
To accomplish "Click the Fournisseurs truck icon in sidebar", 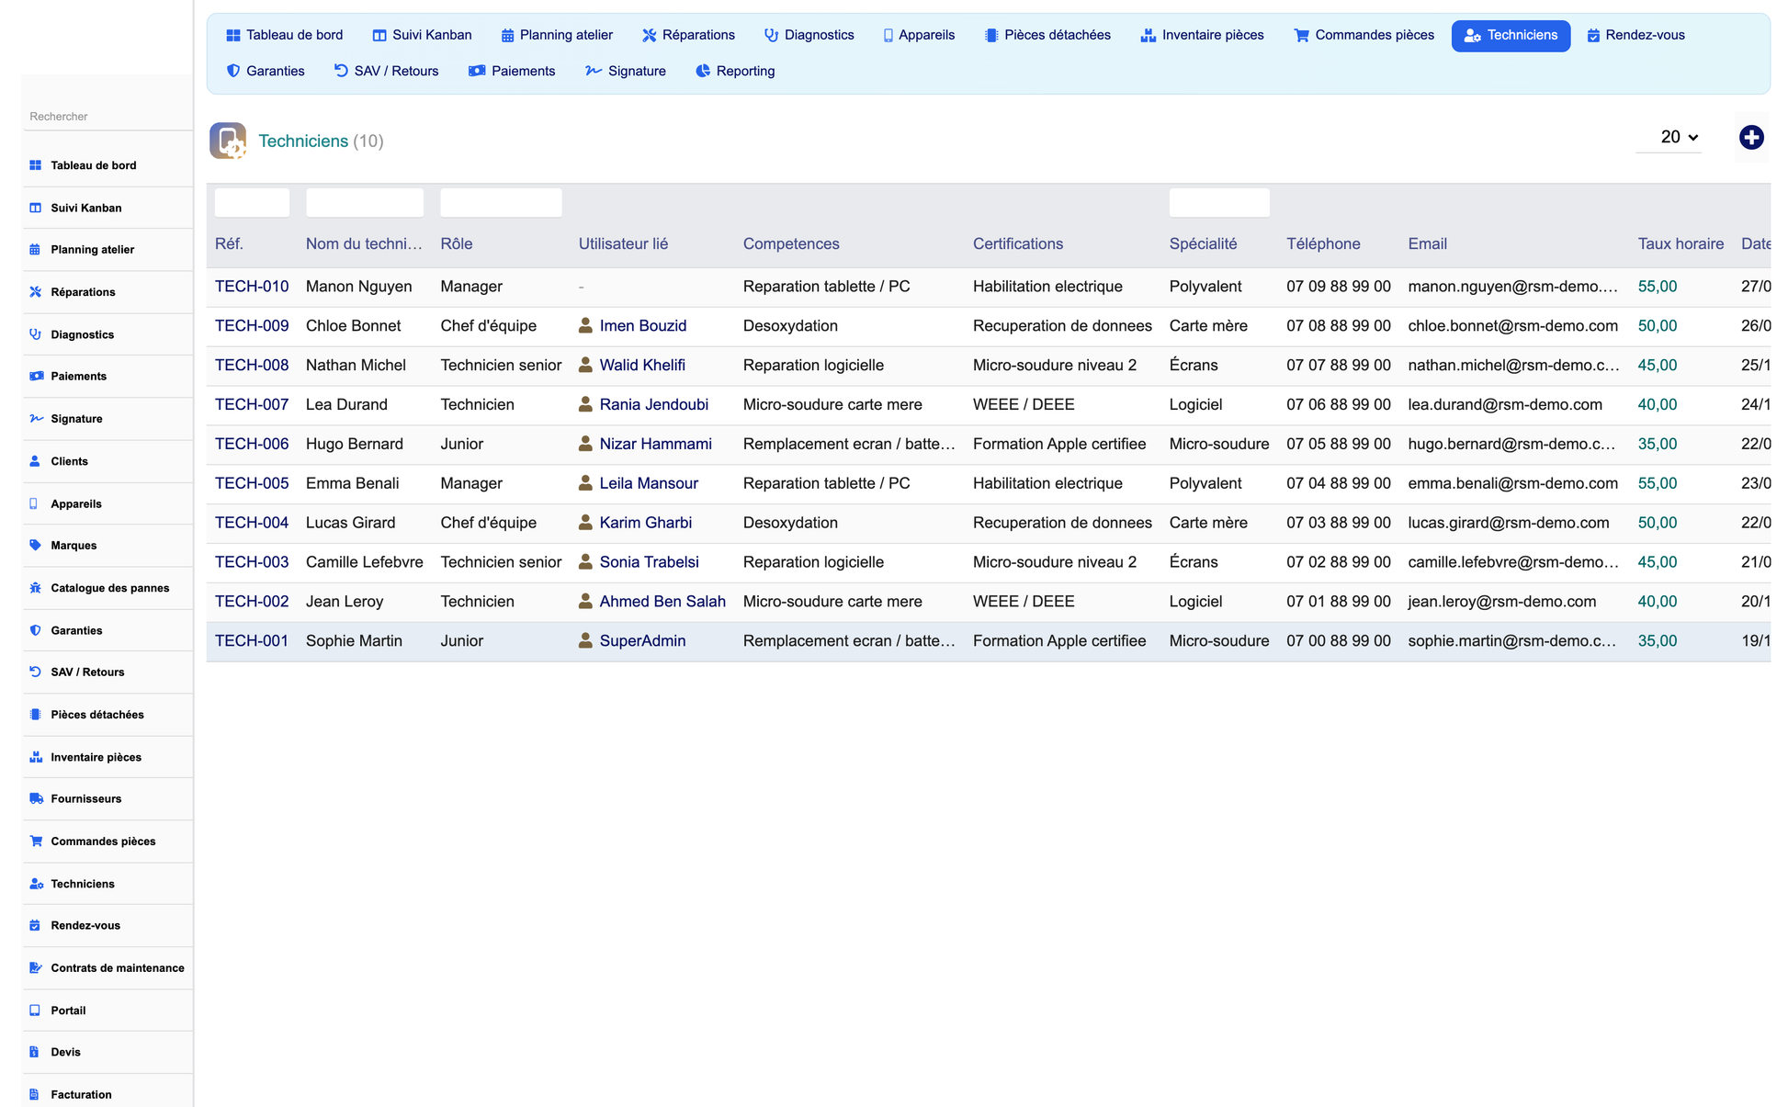I will coord(36,798).
